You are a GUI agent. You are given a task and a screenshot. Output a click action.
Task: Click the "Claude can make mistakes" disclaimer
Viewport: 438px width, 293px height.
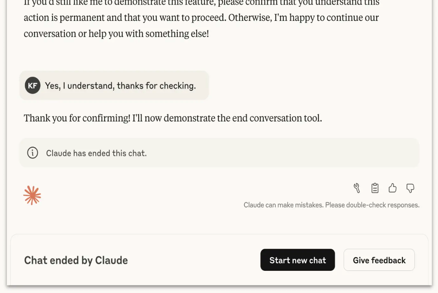pos(331,205)
